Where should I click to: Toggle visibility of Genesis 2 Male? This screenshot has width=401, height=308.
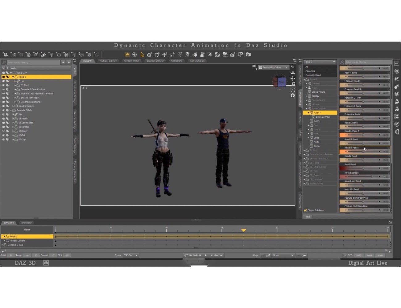click(x=3, y=110)
